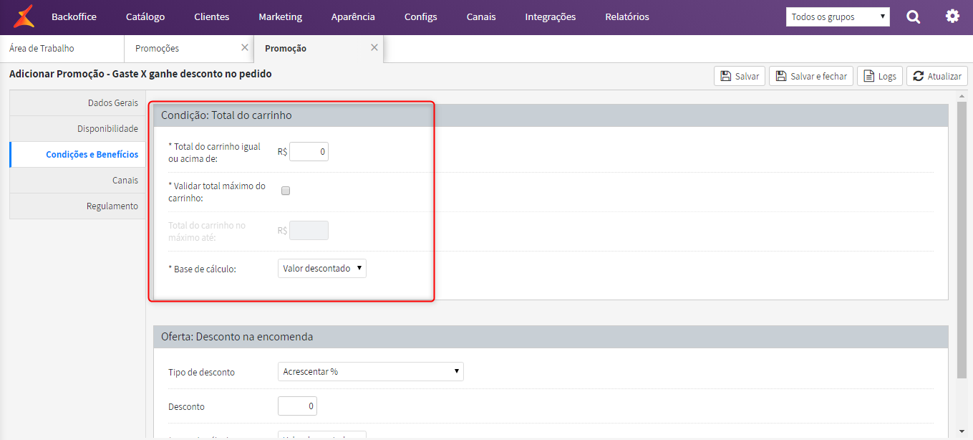
Task: Open the Backoffice menu
Action: pos(74,16)
